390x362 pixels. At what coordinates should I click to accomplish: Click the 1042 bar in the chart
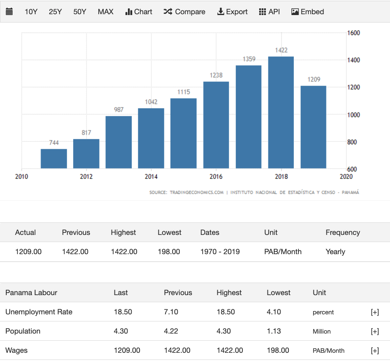pos(151,138)
